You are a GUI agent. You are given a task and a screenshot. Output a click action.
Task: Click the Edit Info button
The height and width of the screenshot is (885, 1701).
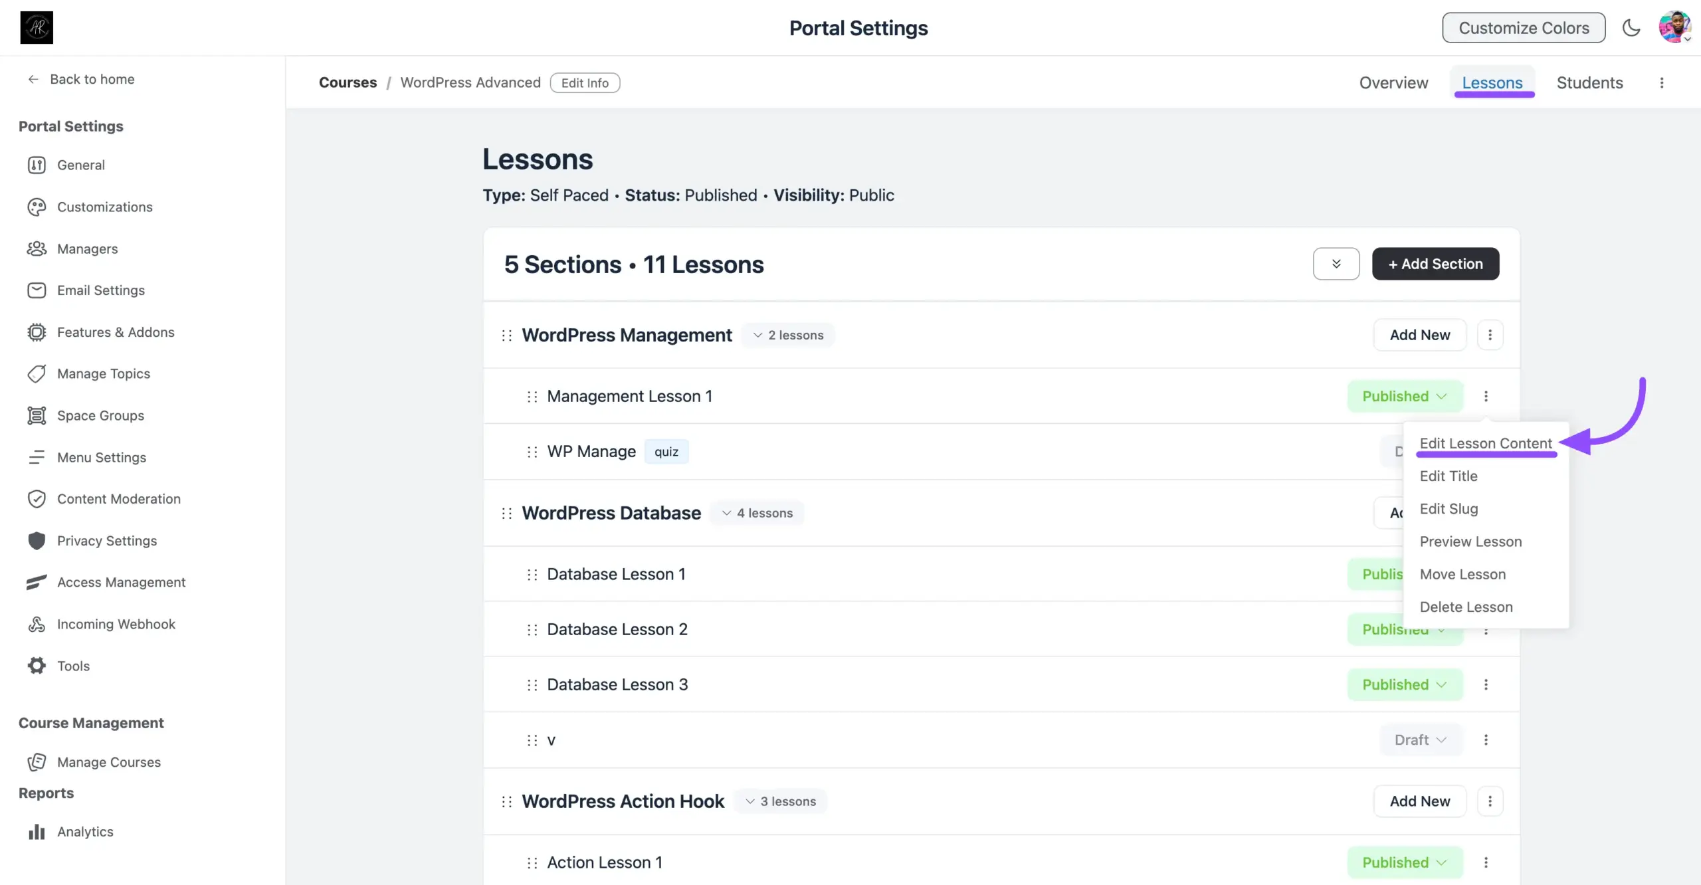click(x=585, y=82)
